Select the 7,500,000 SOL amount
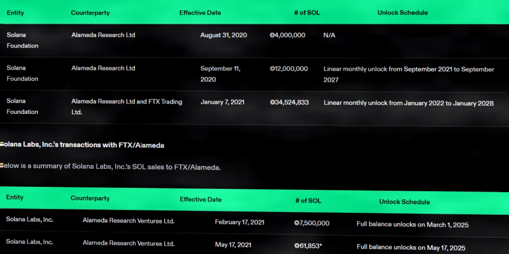 click(311, 223)
